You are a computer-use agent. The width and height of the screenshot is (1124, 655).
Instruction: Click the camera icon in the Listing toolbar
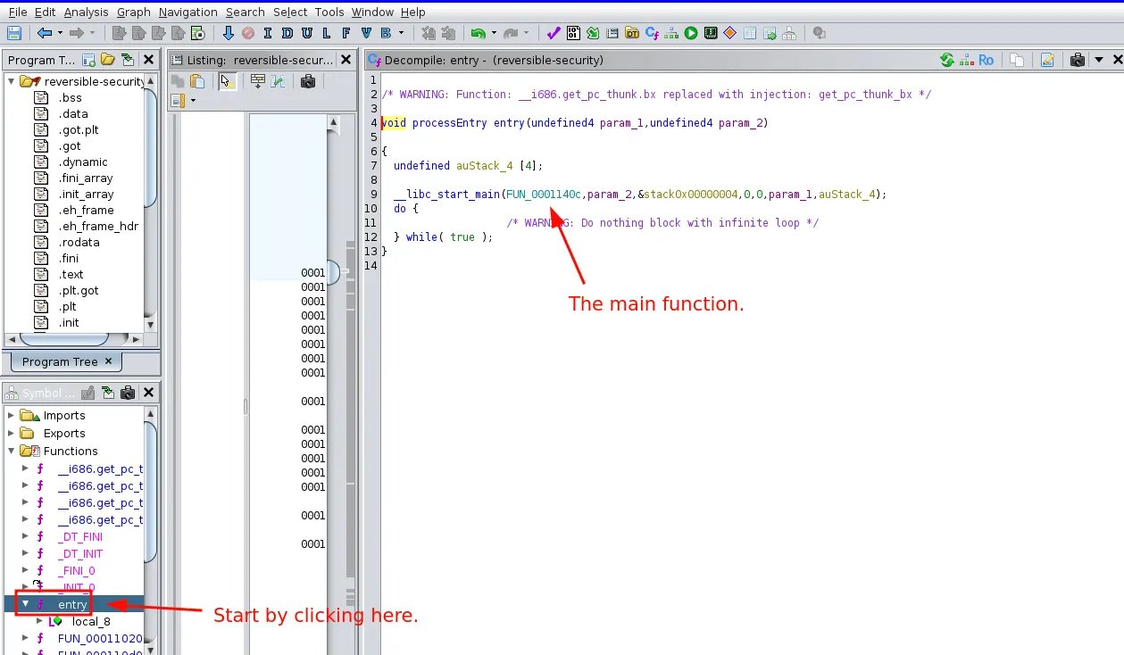click(308, 81)
